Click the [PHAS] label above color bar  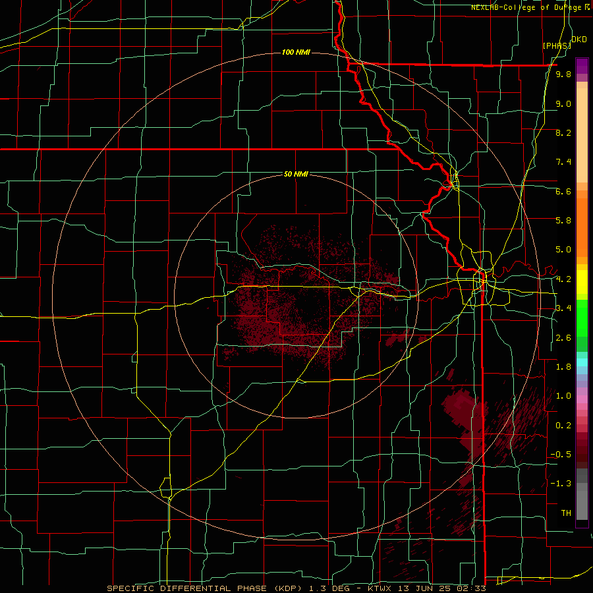(x=557, y=45)
